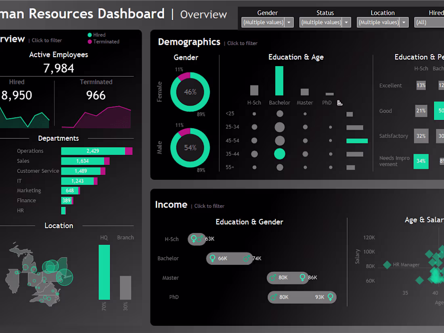This screenshot has height=333, width=444.
Task: Click the sort bars icon beside PhD axis label
Action: click(x=340, y=103)
